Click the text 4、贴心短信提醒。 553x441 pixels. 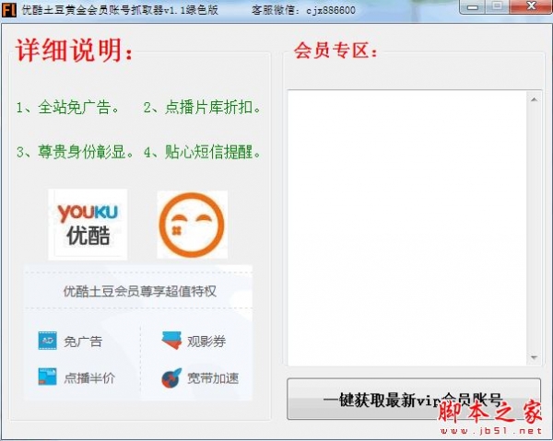point(202,152)
